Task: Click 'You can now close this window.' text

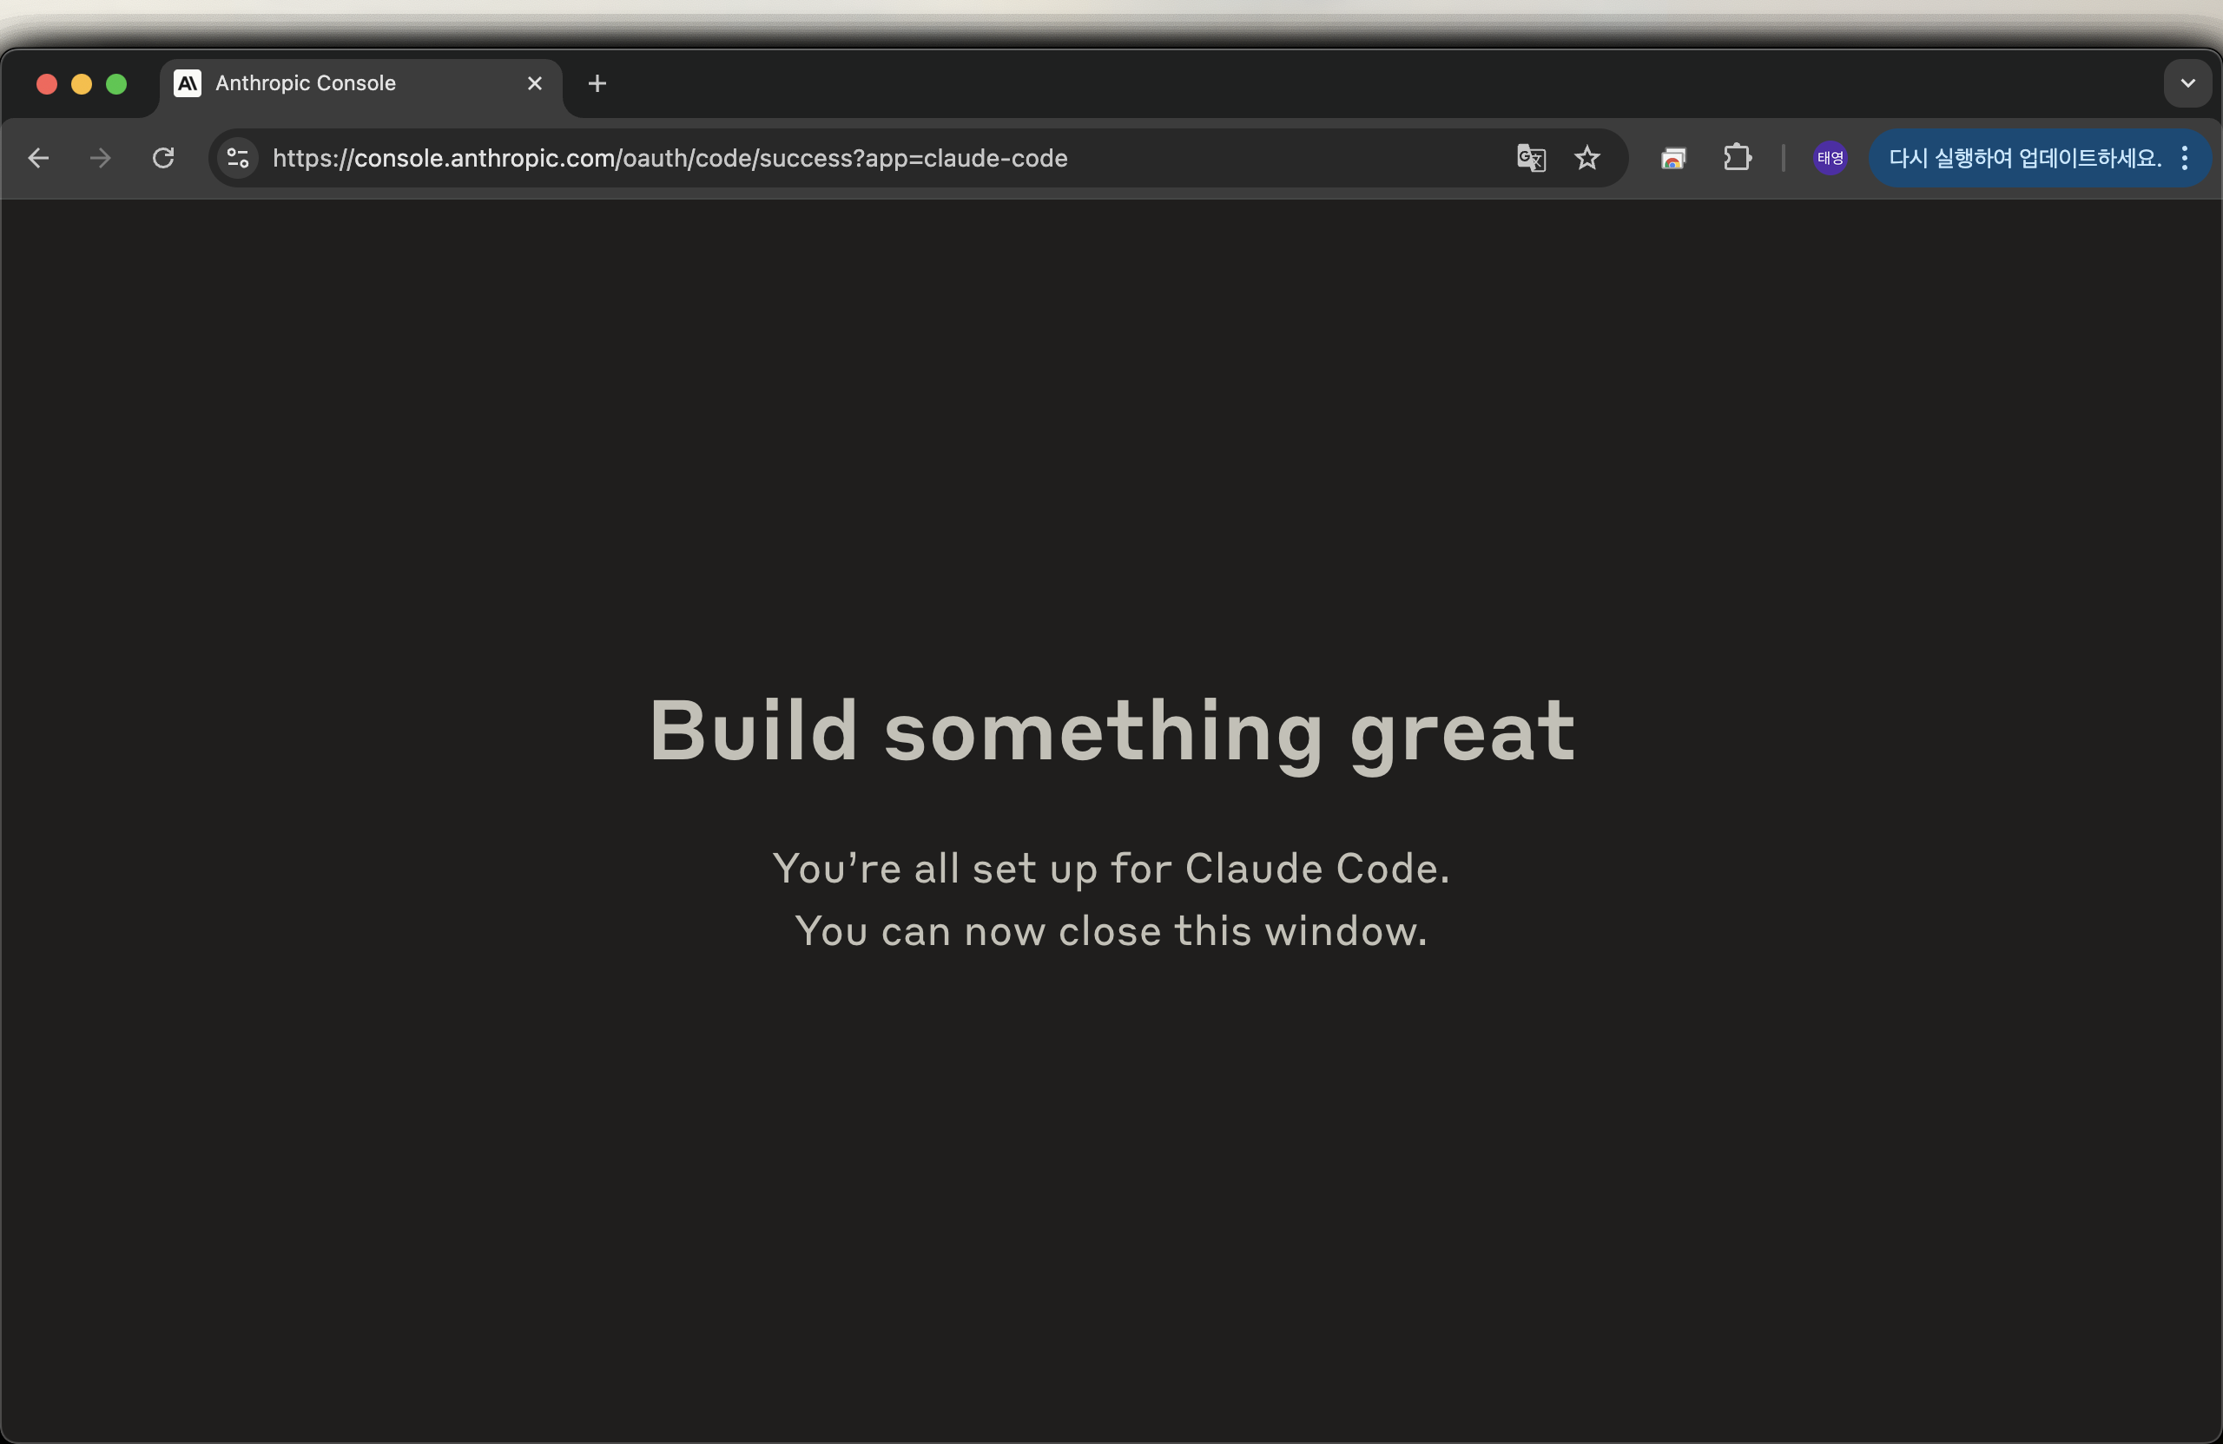Action: 1111,930
